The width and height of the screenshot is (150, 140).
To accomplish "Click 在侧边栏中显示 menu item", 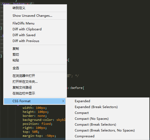I will point(35,93).
